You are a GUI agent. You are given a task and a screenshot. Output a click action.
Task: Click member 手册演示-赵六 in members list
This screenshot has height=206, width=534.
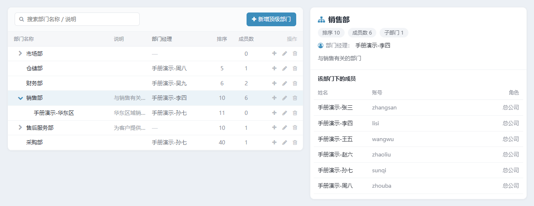(335, 154)
